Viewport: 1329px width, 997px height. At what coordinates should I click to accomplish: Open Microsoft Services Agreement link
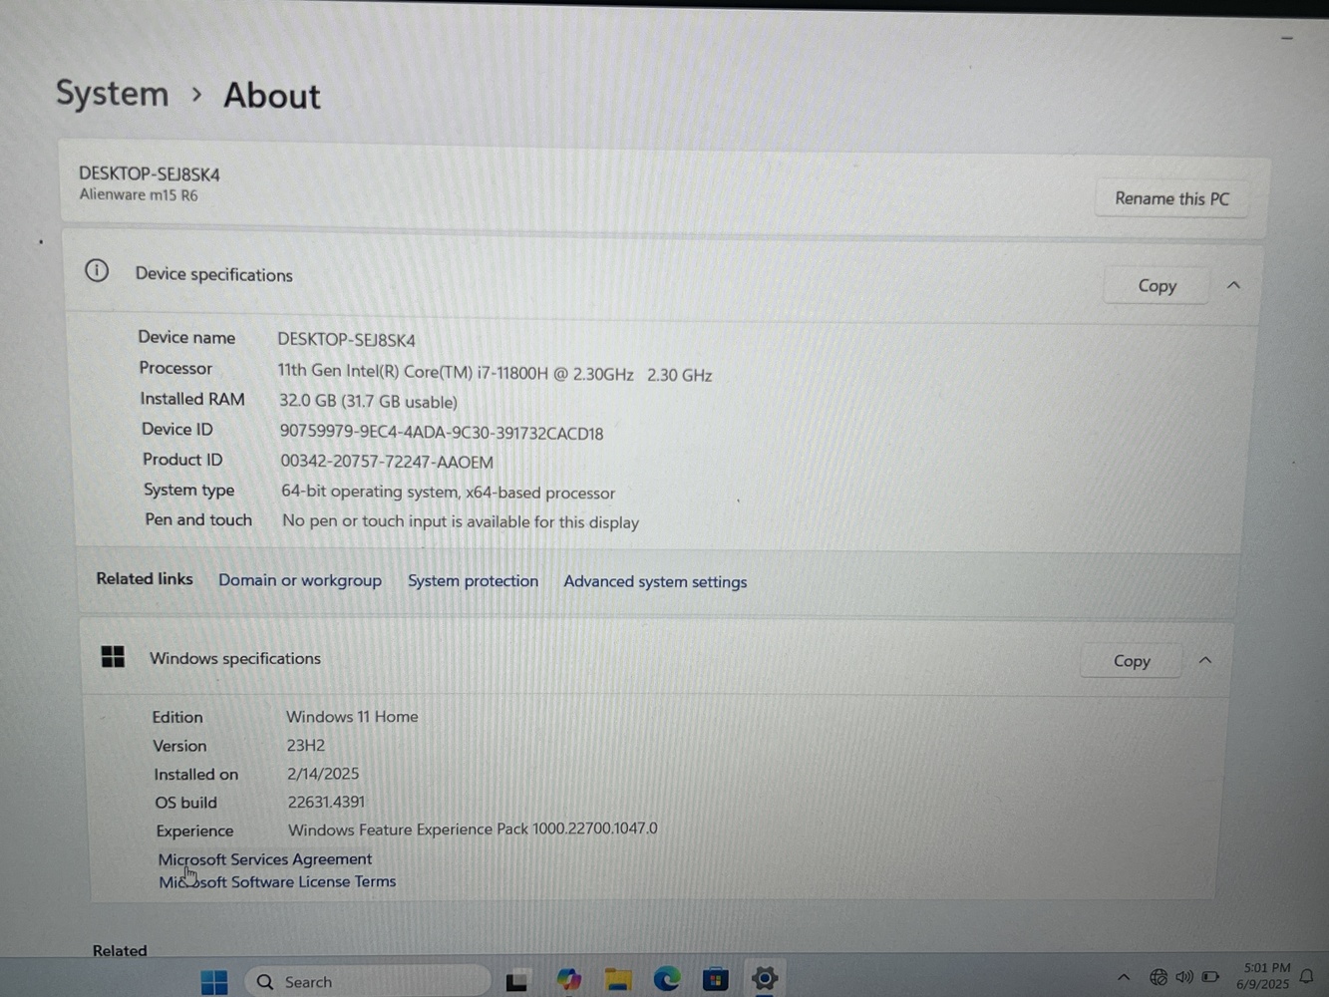265,858
